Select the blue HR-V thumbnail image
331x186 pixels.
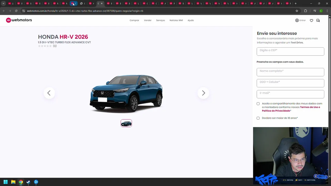[126, 123]
